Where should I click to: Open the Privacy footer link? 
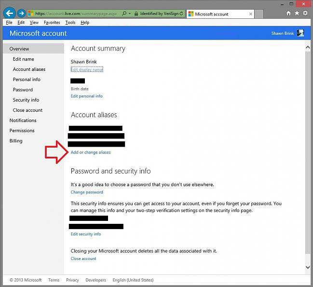coord(72,280)
